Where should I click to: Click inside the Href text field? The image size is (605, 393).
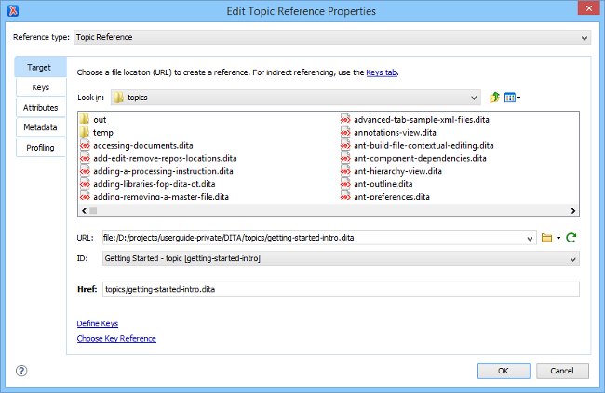click(x=340, y=290)
